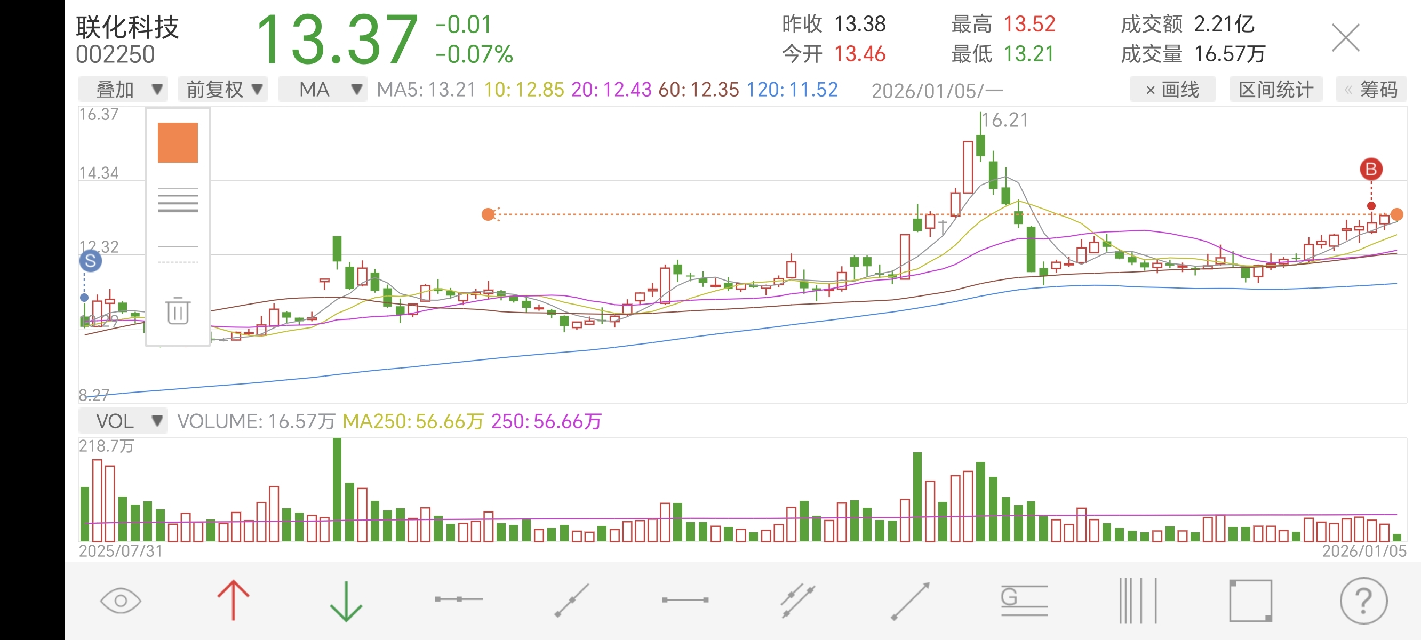Pick the orange color swatch
The image size is (1421, 640).
point(178,142)
